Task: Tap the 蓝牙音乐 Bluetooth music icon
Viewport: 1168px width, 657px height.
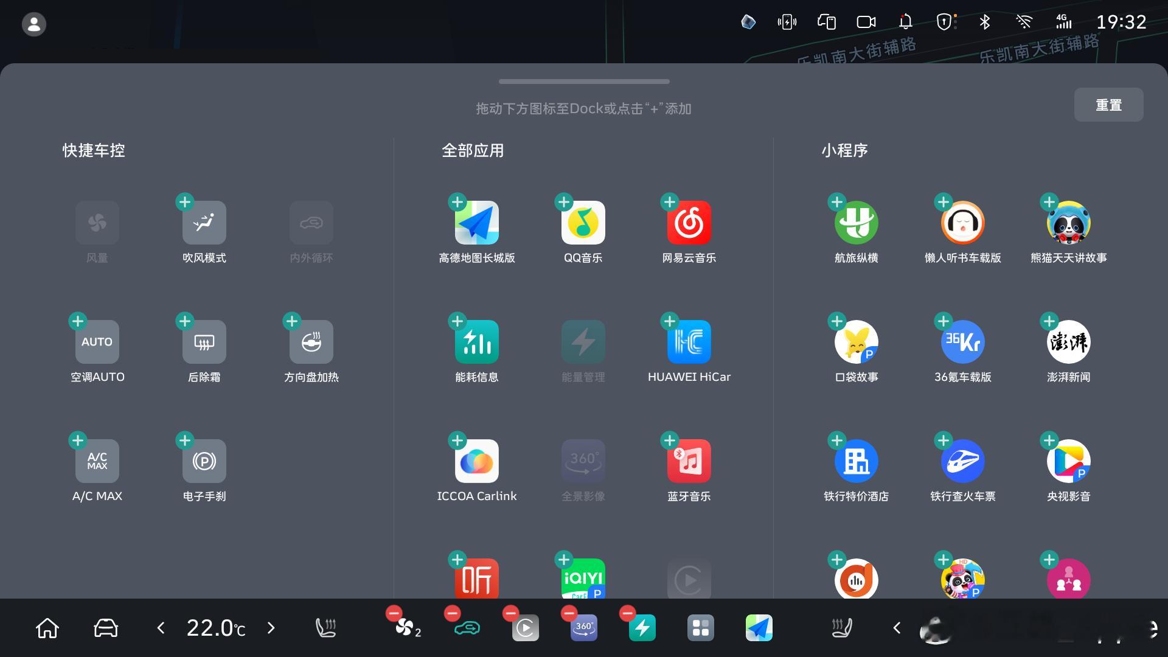Action: [689, 461]
